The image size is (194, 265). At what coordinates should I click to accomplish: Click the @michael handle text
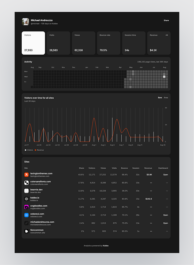click(x=35, y=24)
